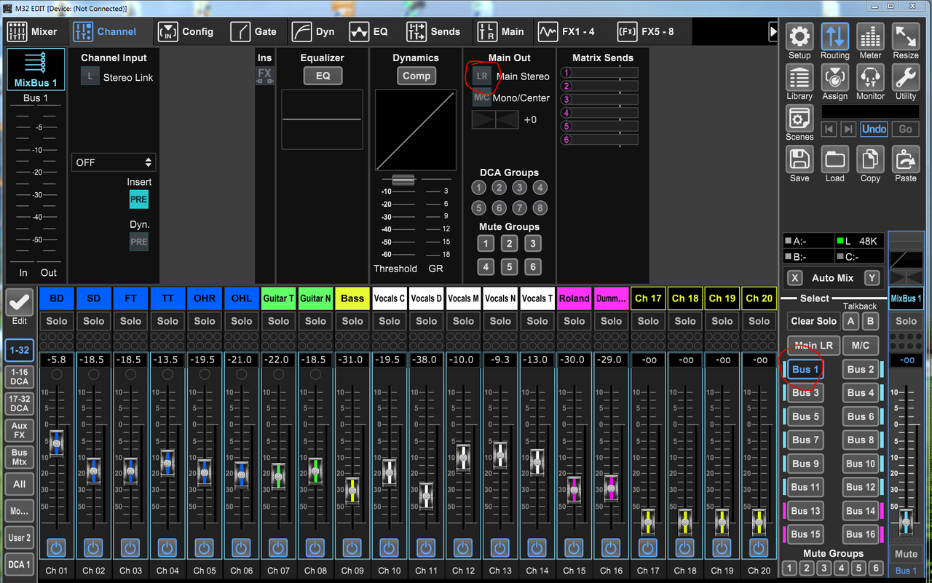This screenshot has height=583, width=932.
Task: Toggle Solo on the BD channel
Action: click(56, 321)
